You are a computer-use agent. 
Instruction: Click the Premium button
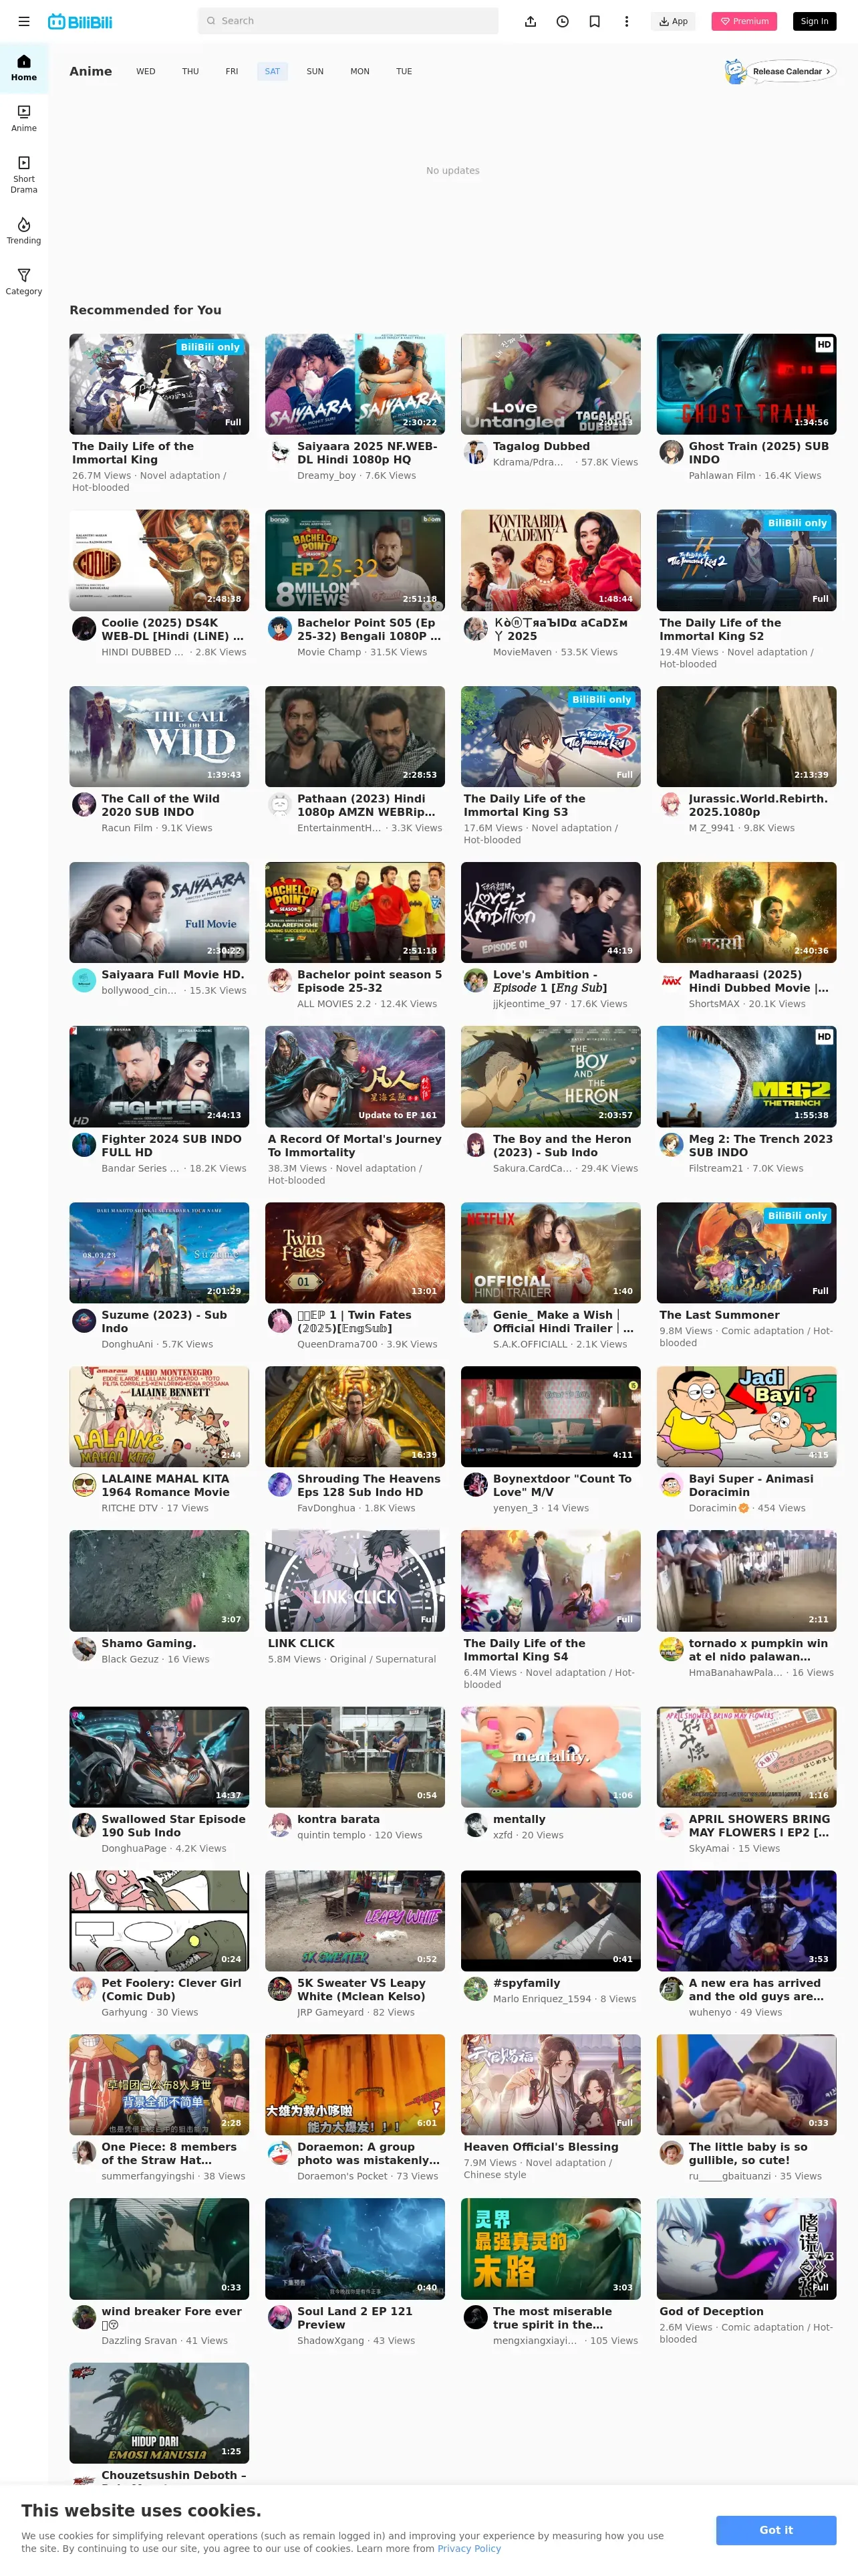[x=744, y=21]
